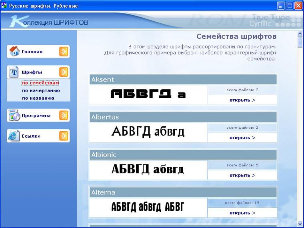Click the Aksent font sample preview
This screenshot has height=228, width=304.
pyautogui.click(x=148, y=95)
